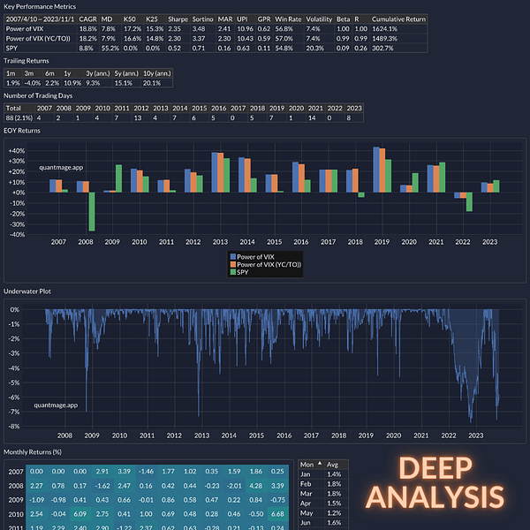Viewport: 530px width, 530px height.
Task: Click the May 1.2% average value
Action: click(x=334, y=513)
